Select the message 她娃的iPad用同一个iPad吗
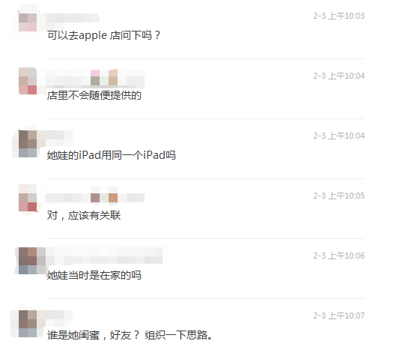 click(x=112, y=155)
